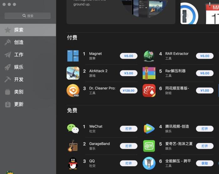Click the Magnet app icon
This screenshot has height=174, width=219.
pyautogui.click(x=73, y=56)
